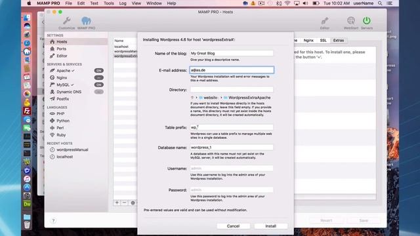Open the Tools menu
The image size is (420, 236).
109,3
